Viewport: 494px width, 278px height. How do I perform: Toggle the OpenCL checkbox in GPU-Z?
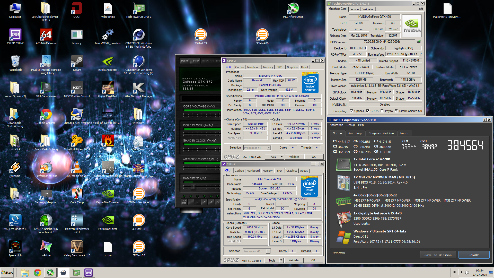pyautogui.click(x=351, y=111)
